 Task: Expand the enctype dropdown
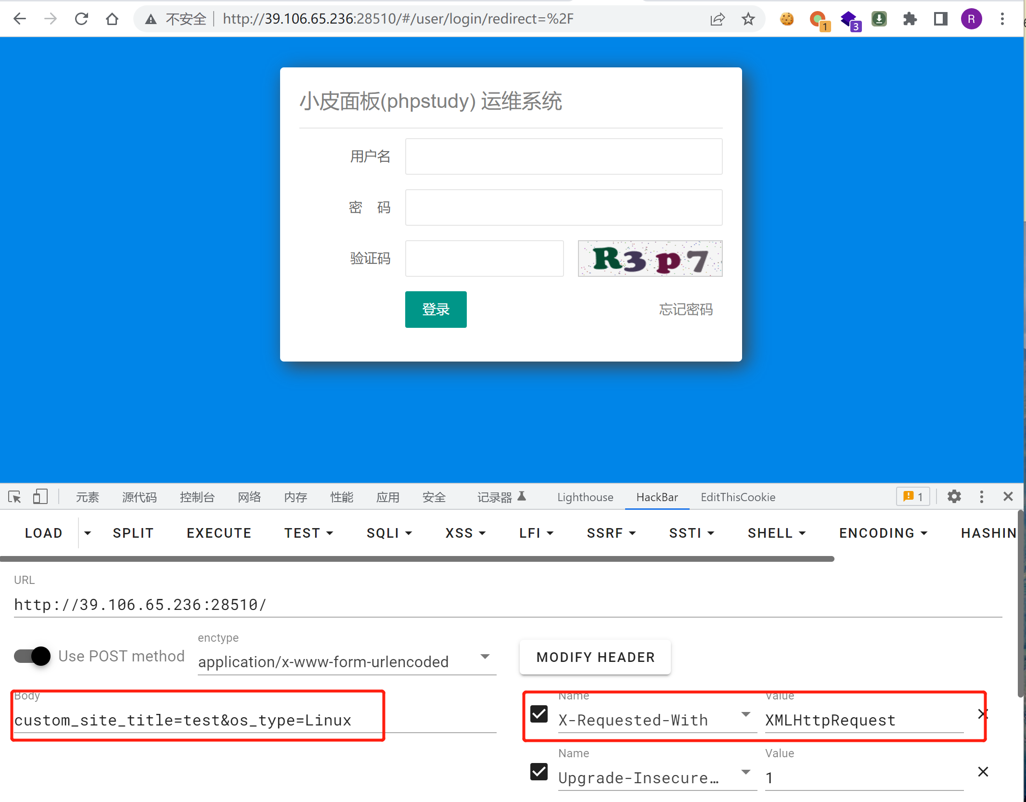click(x=485, y=657)
